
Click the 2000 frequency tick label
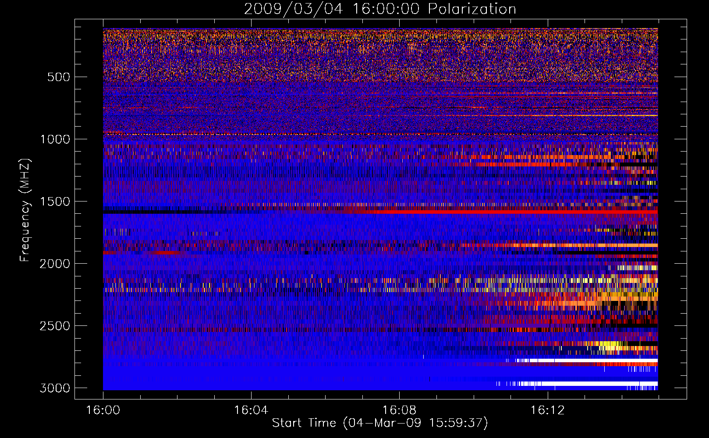[55, 264]
